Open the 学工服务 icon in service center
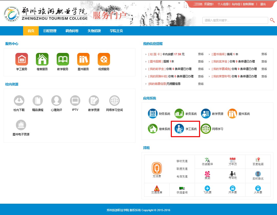Screen dimensions: 277x215 coord(22,59)
